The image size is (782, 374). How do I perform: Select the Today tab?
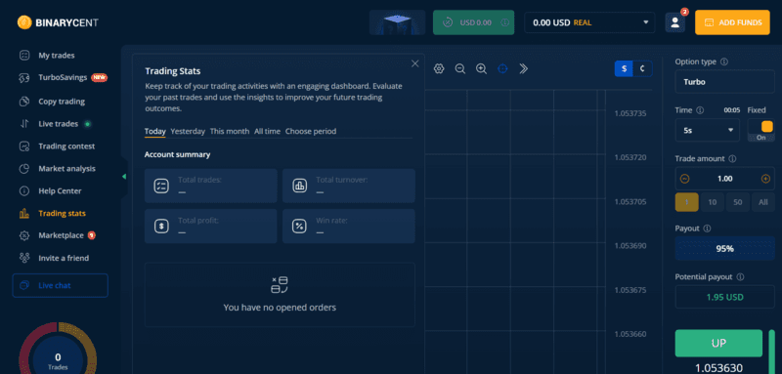155,132
